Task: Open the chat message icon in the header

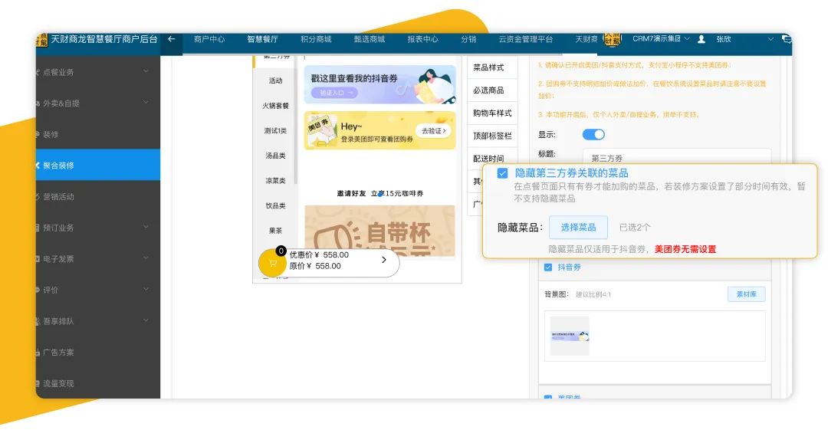Action: (787, 39)
